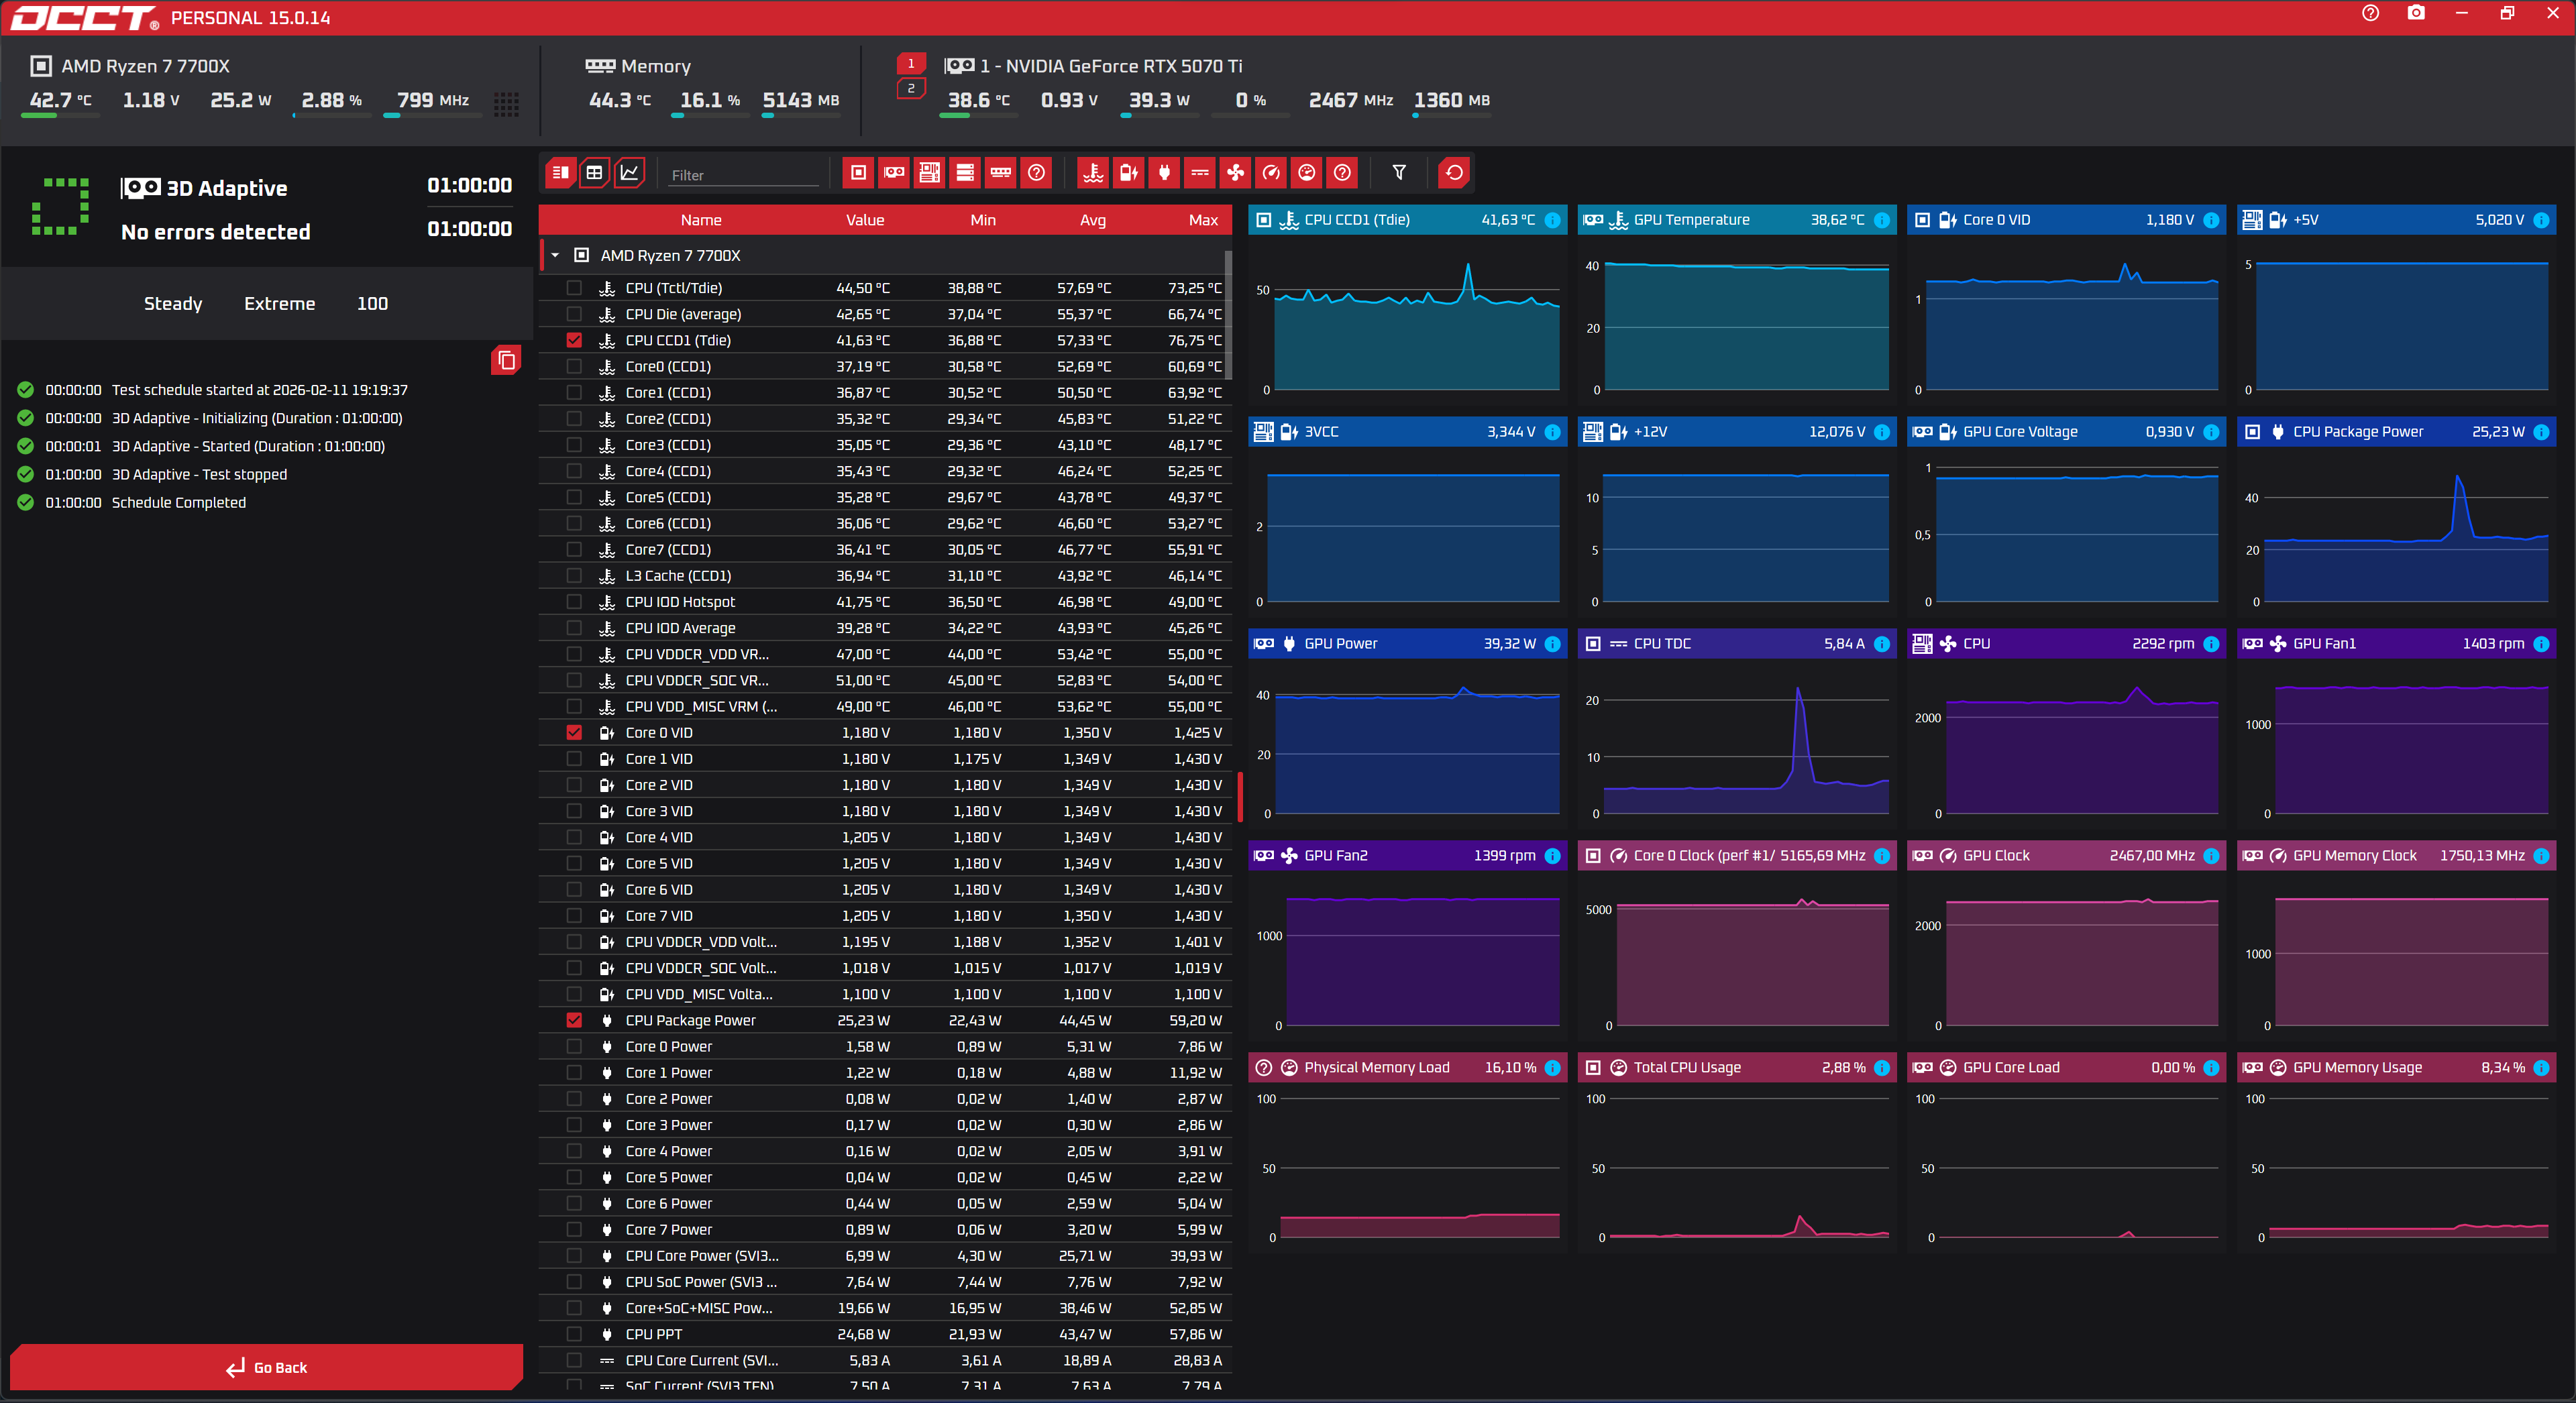Check the CPU PPT checkbox
Viewport: 2576px width, 1403px height.
coord(574,1335)
